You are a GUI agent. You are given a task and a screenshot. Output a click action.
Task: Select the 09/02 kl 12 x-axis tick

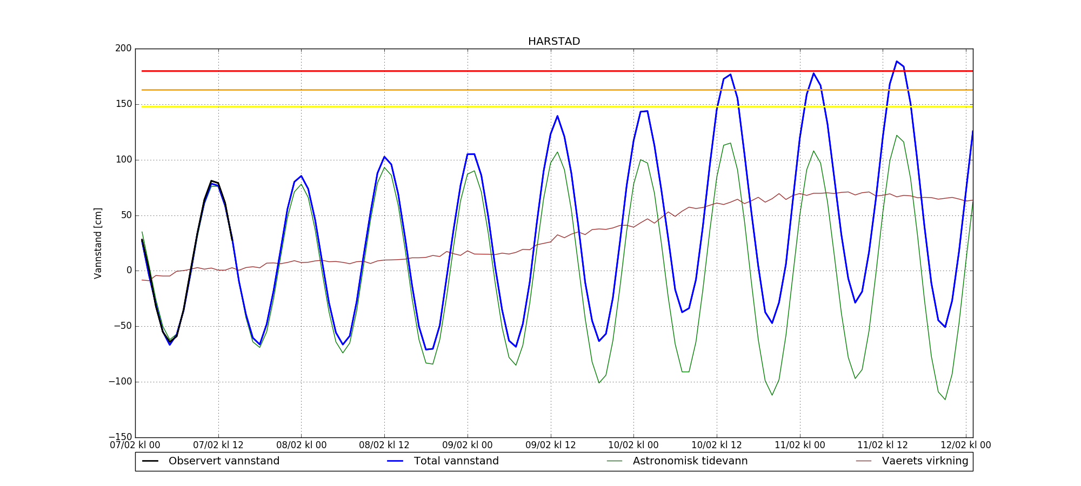(551, 446)
